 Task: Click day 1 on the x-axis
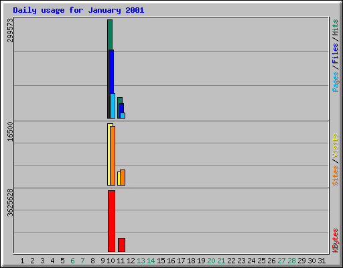click(22, 261)
